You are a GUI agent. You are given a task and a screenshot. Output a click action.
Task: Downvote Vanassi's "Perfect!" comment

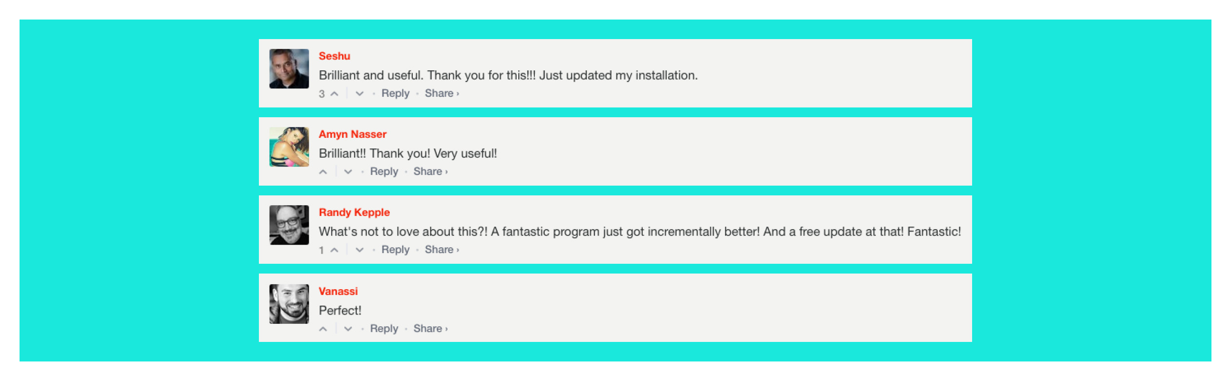click(348, 329)
